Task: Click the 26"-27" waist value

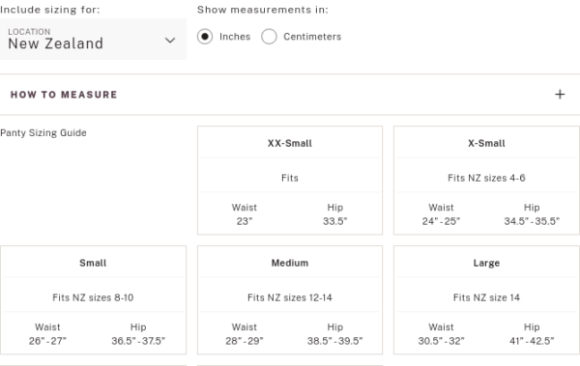Action: click(x=47, y=341)
